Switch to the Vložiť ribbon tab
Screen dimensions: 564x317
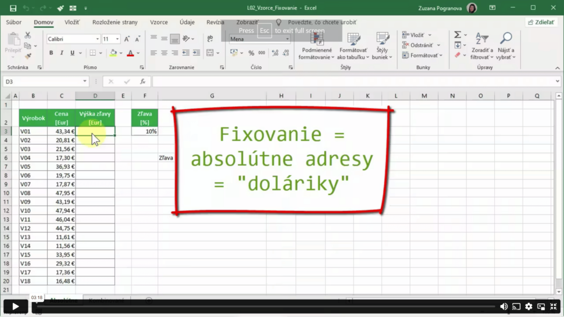72,22
